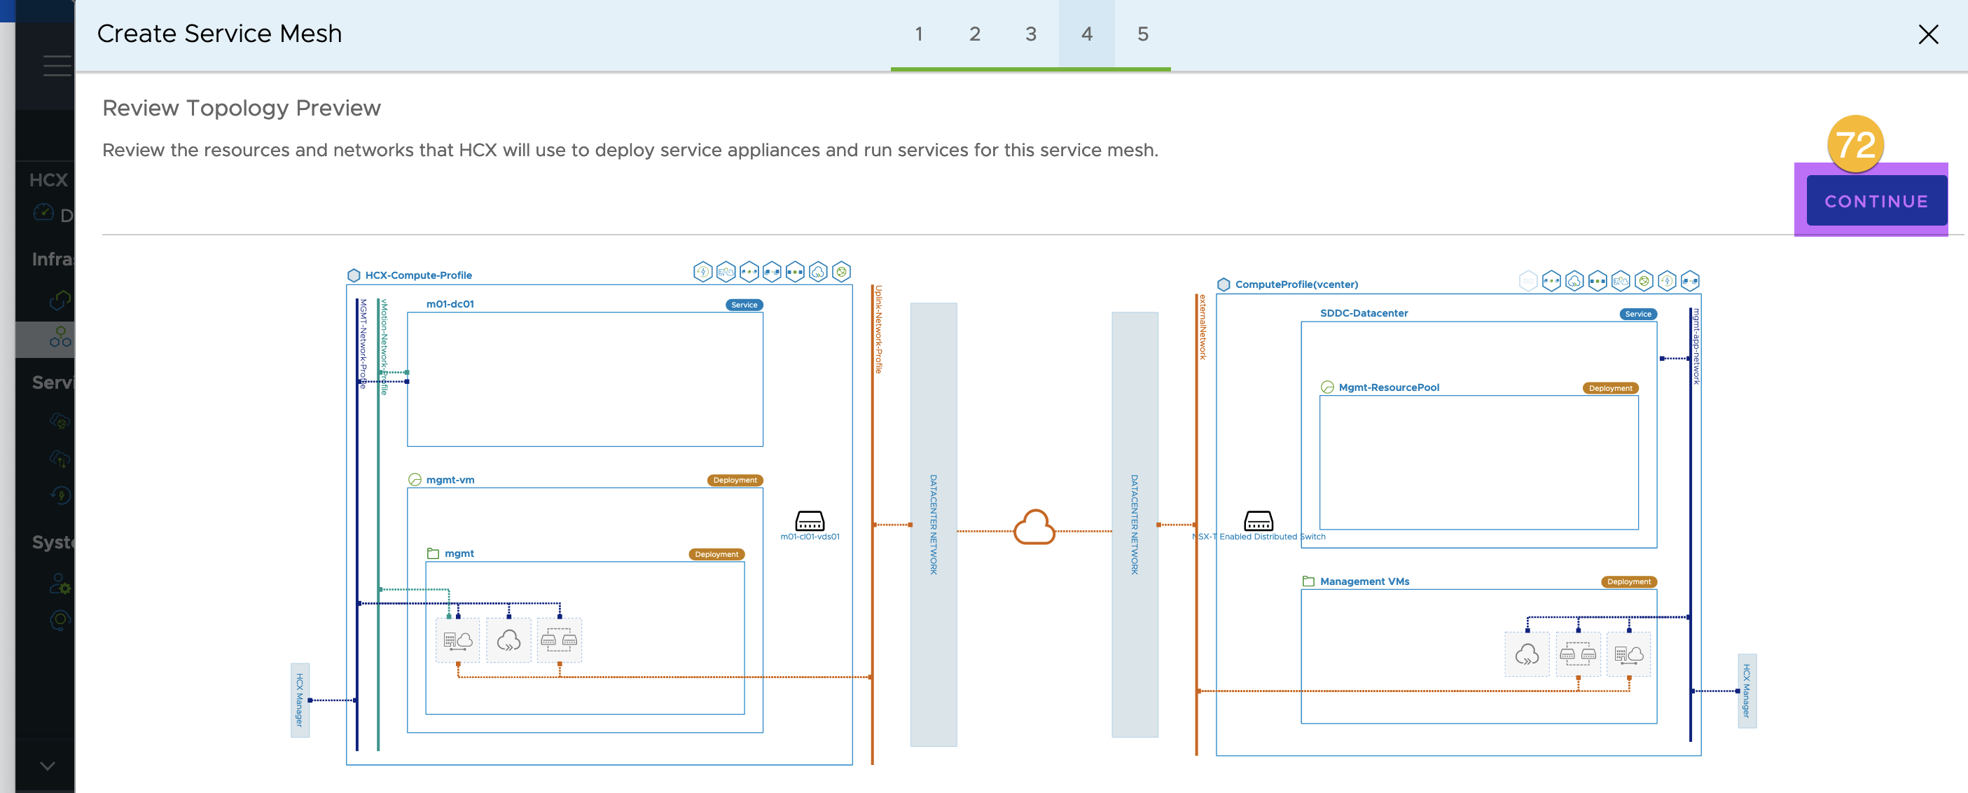Click the building-and-cloud interconnect service icon on HCX-Compute-Profile
Viewport: 1968px width, 793px height.
coord(726,272)
